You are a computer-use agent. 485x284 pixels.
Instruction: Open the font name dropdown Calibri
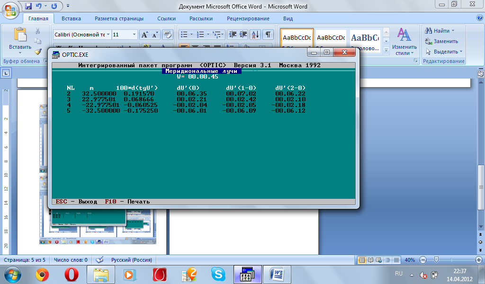click(x=108, y=35)
